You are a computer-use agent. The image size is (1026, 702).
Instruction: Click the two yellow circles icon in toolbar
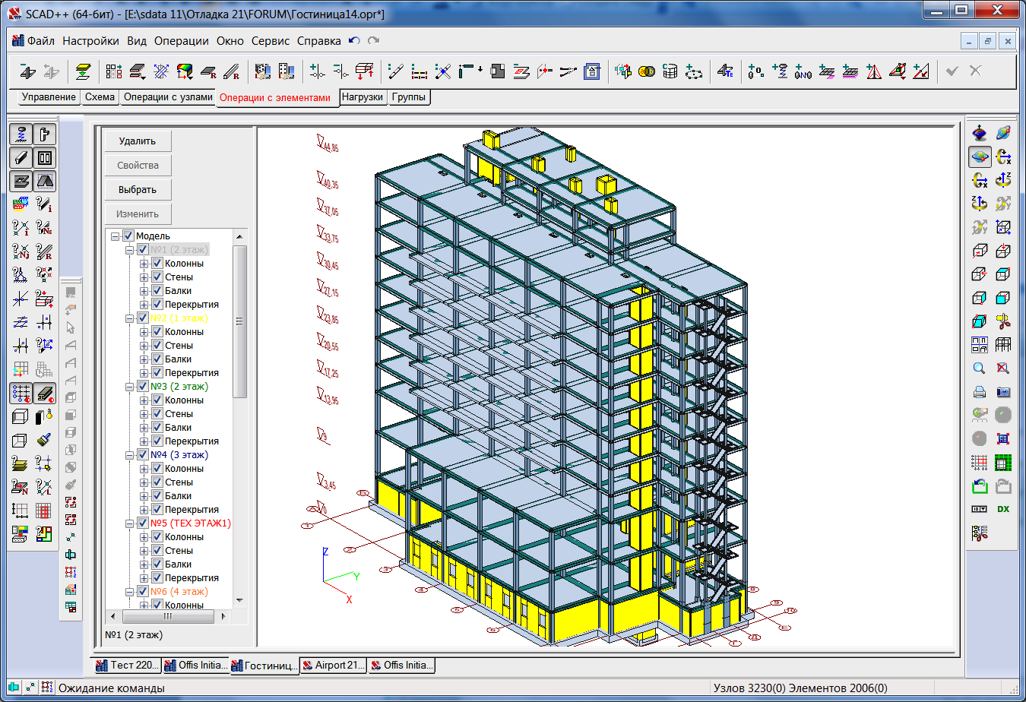[x=647, y=71]
